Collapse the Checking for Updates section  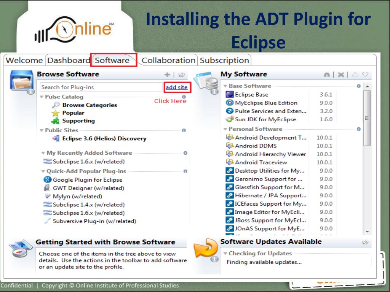225,254
